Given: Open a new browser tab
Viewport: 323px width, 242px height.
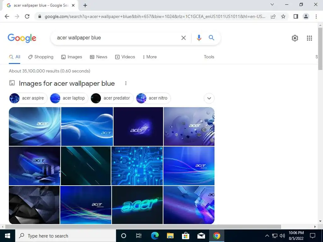Looking at the screenshot, I should point(85,5).
